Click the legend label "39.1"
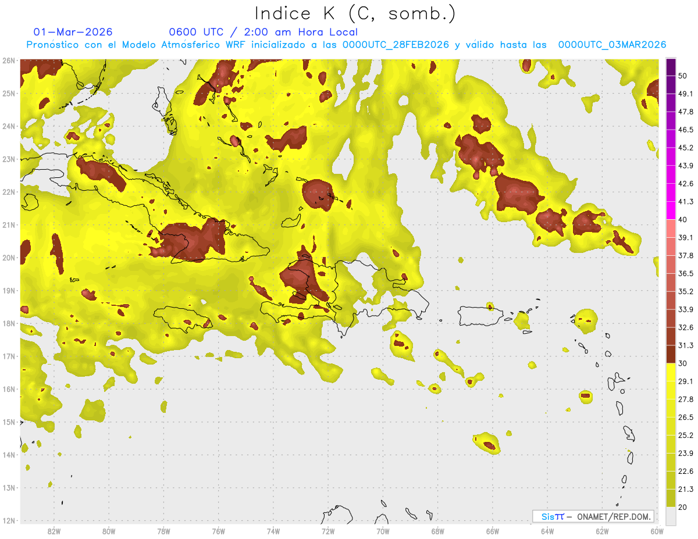 tap(686, 238)
